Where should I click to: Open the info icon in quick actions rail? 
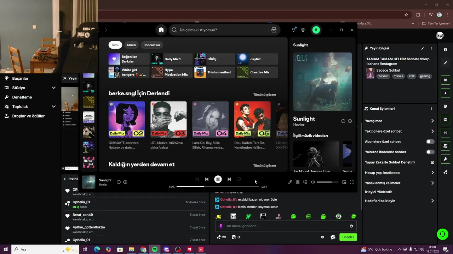click(x=446, y=50)
